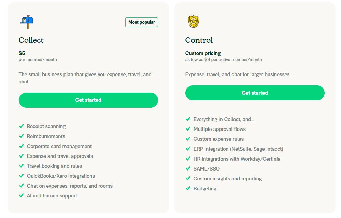Click the Most popular badge
The height and width of the screenshot is (218, 341).
click(141, 22)
